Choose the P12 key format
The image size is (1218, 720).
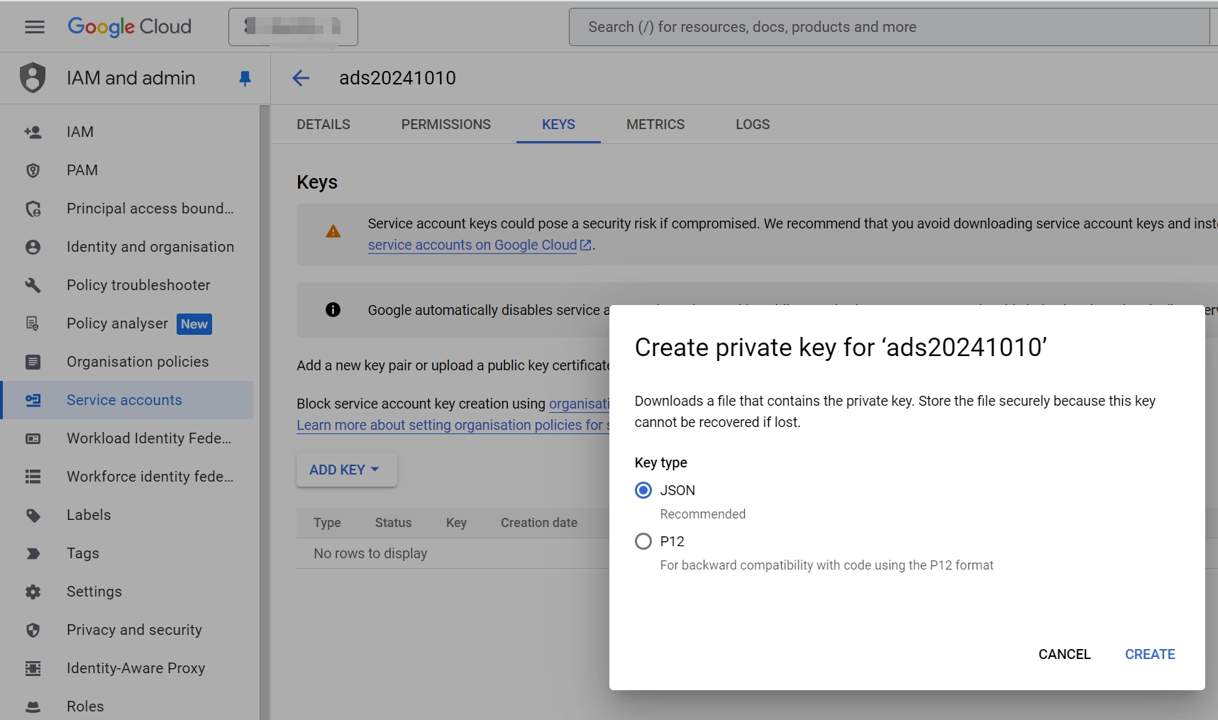click(x=643, y=541)
